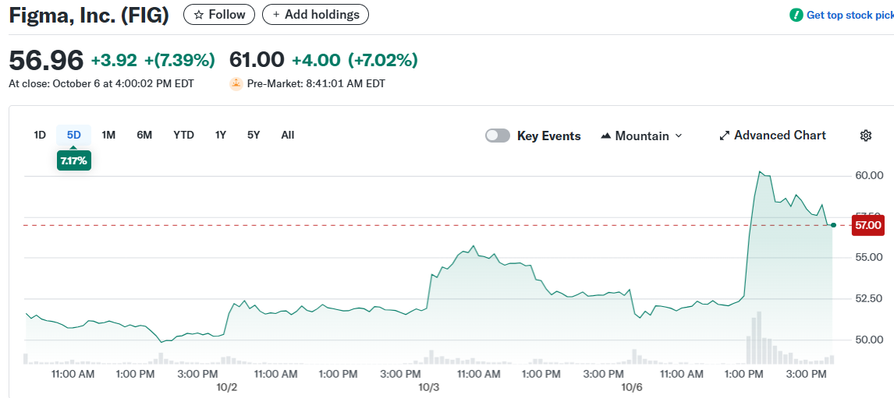Click the Advanced Chart expand arrows icon
This screenshot has height=398, width=894.
pyautogui.click(x=724, y=136)
